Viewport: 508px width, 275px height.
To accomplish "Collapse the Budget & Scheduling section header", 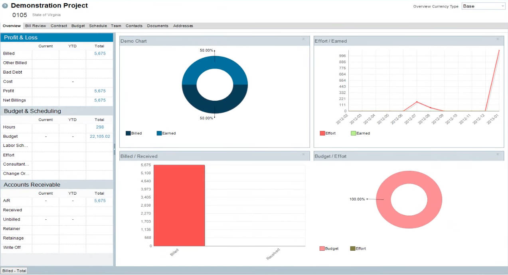I will 57,111.
